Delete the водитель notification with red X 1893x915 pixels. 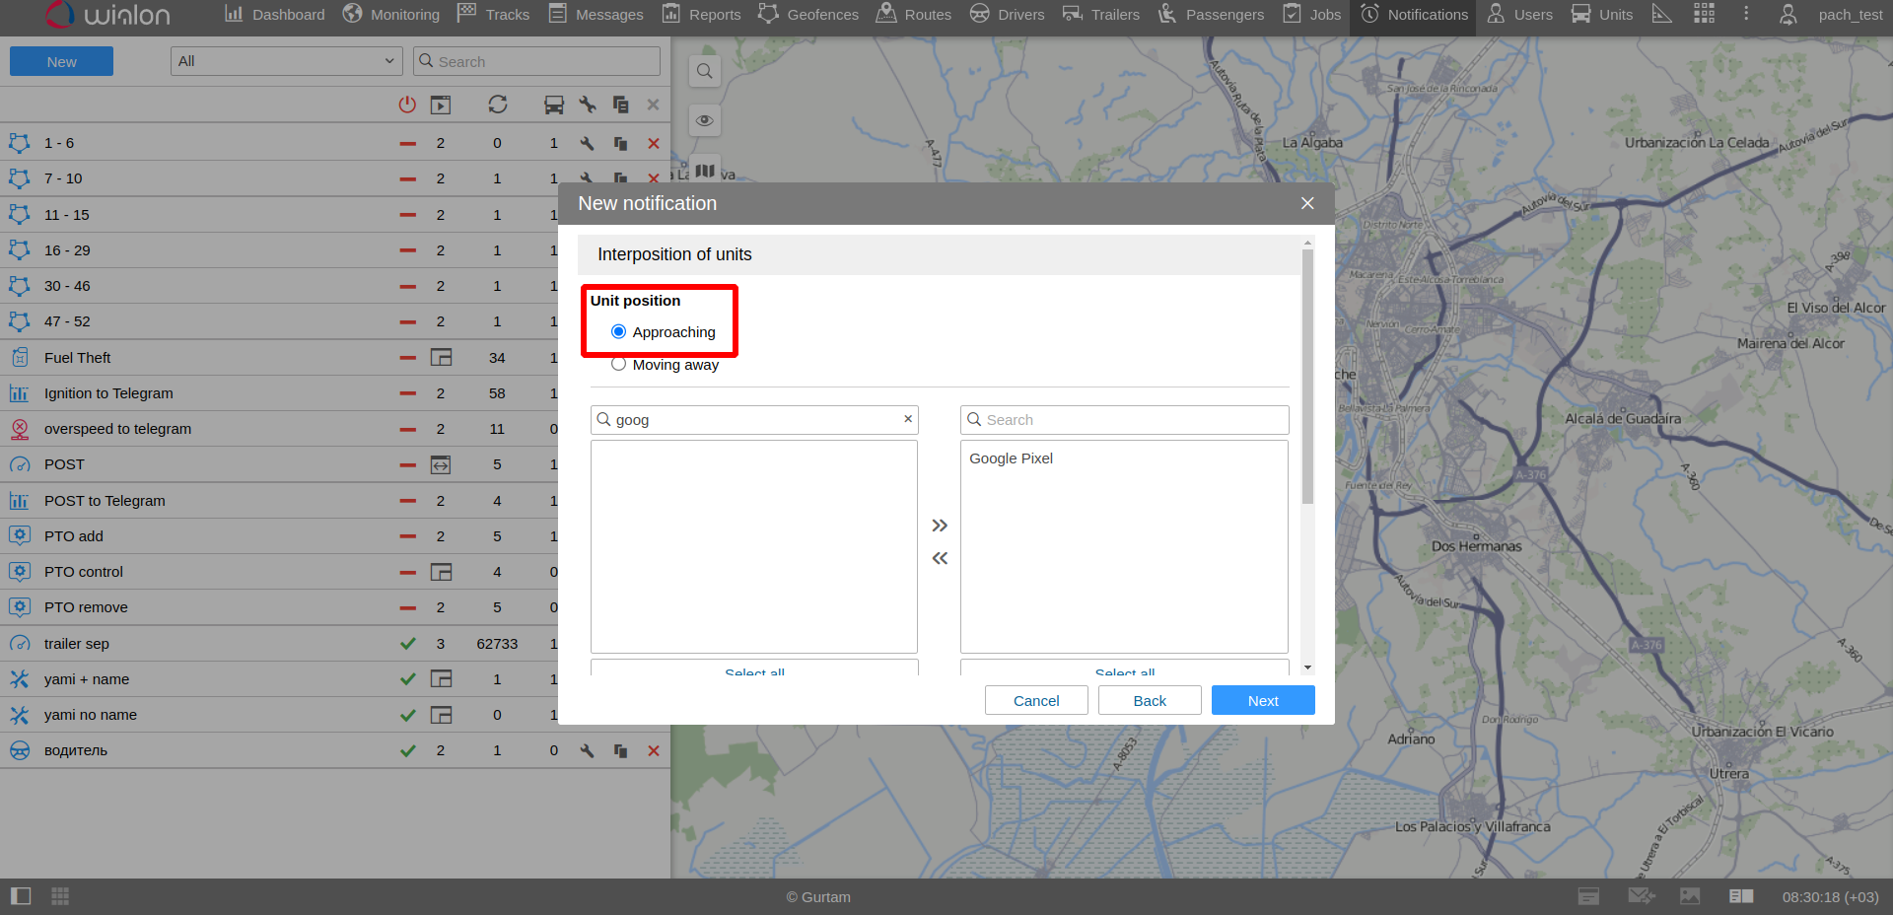coord(653,750)
